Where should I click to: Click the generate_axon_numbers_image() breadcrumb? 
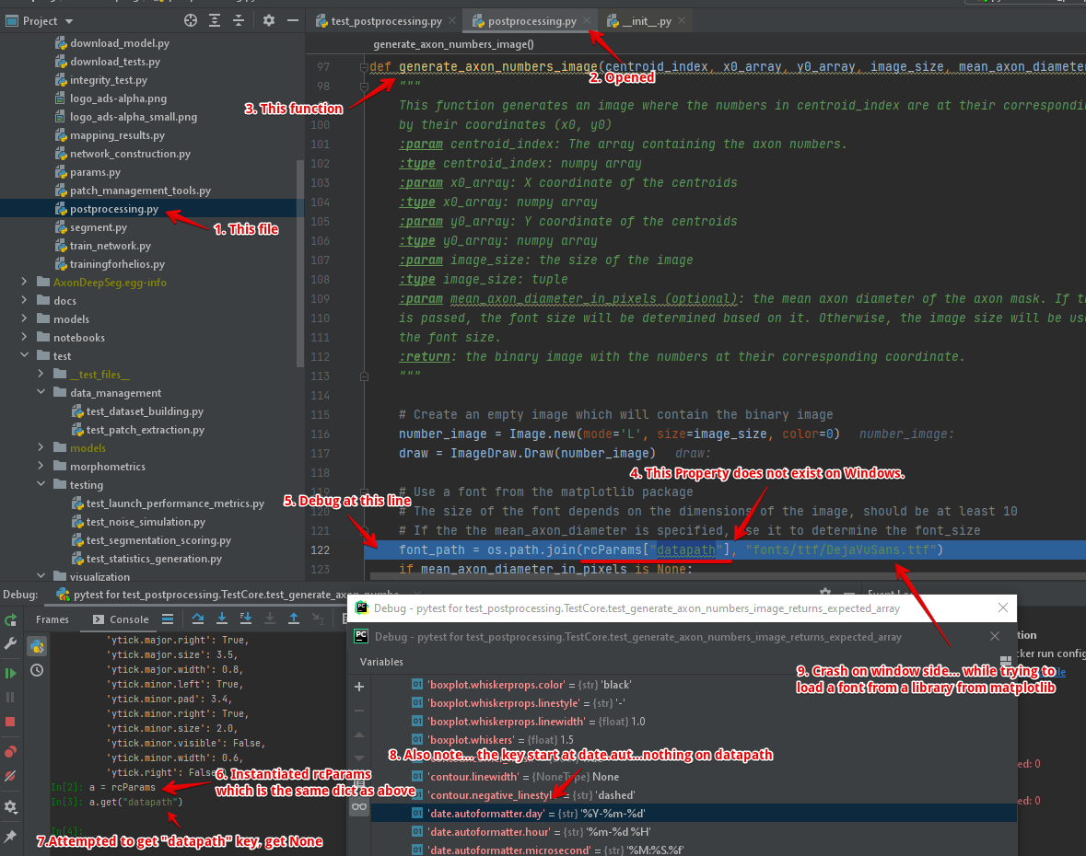[454, 44]
